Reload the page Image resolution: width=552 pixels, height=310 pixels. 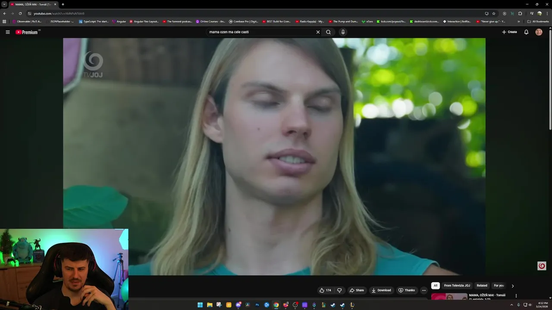20,13
